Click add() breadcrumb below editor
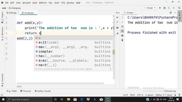Screen dimensions: 182x102 coord(19,86)
